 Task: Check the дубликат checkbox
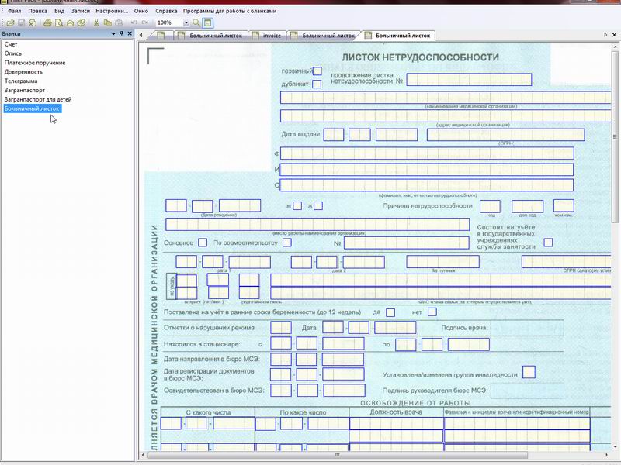pos(317,84)
